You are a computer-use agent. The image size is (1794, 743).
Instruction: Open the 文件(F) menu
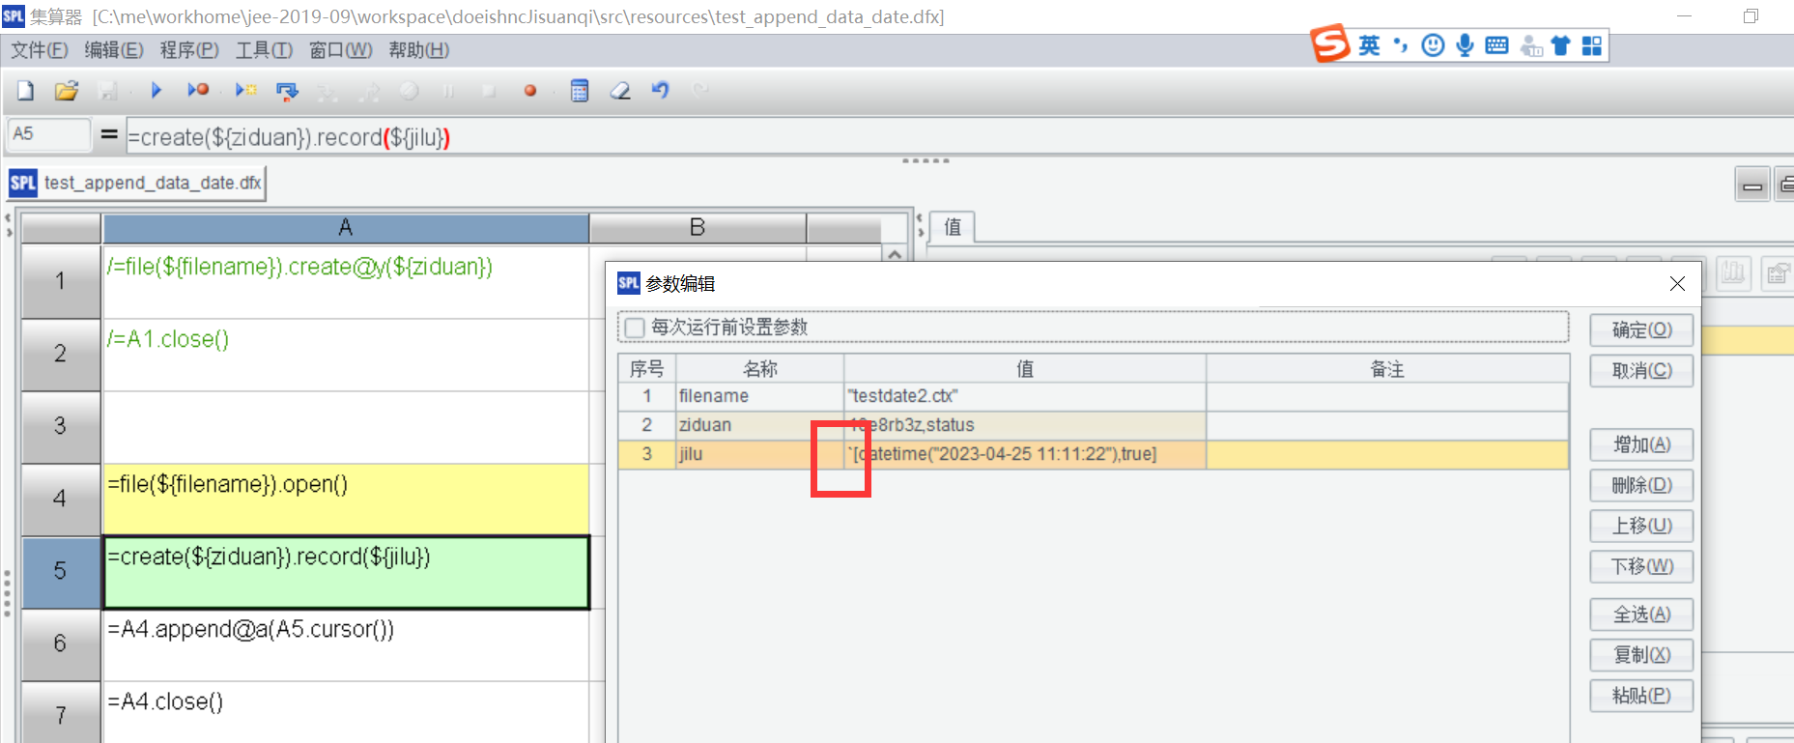tap(40, 50)
